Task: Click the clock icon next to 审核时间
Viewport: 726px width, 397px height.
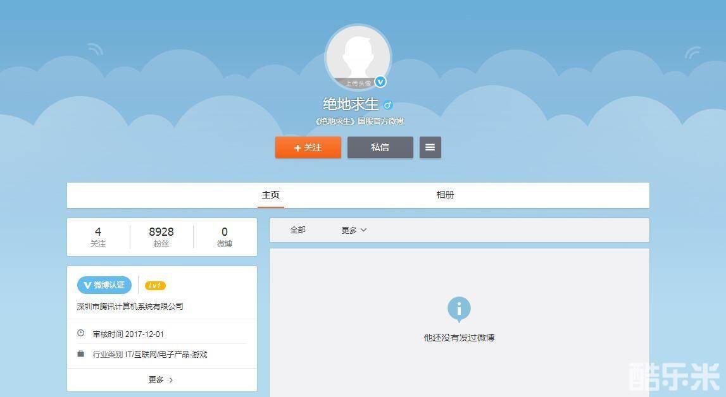Action: [x=81, y=333]
